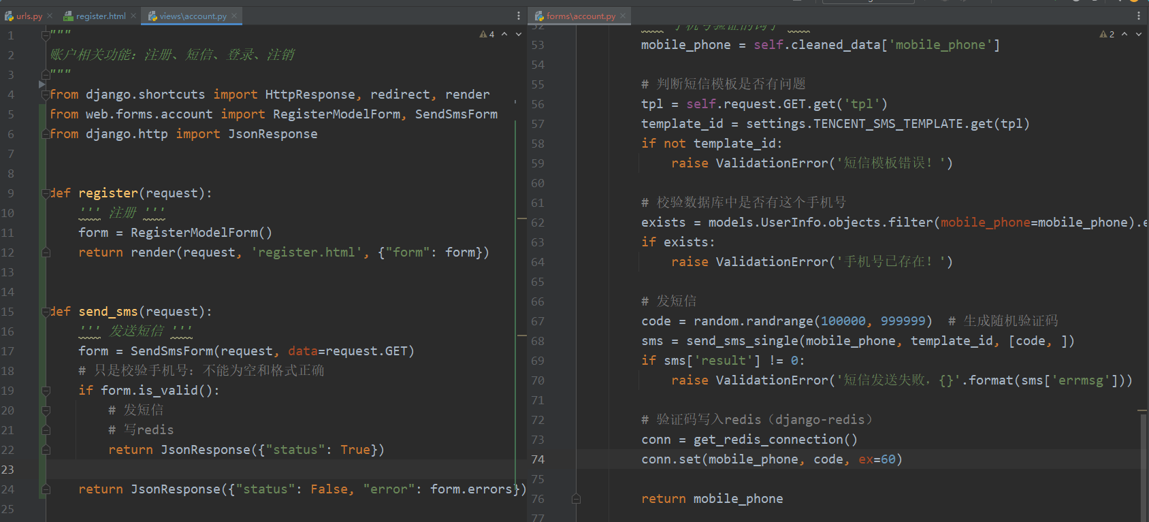Click get_redis_connection() call

tap(775, 440)
